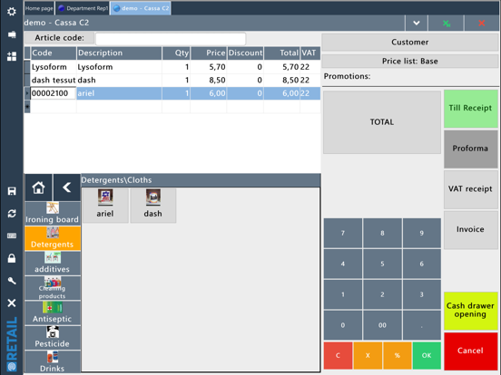Screen dimensions: 501x375
Task: Click the Description column header
Action: point(119,53)
